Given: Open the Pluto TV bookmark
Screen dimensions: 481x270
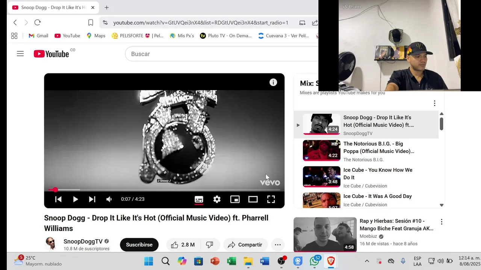Looking at the screenshot, I should pos(226,36).
